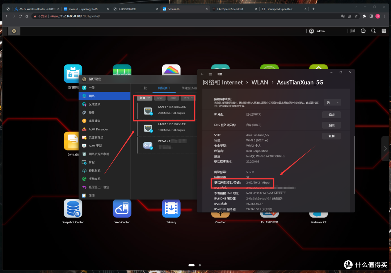This screenshot has height=273, width=391.
Task: Select 手动联机 in the preferences sidebar
Action: (x=105, y=179)
